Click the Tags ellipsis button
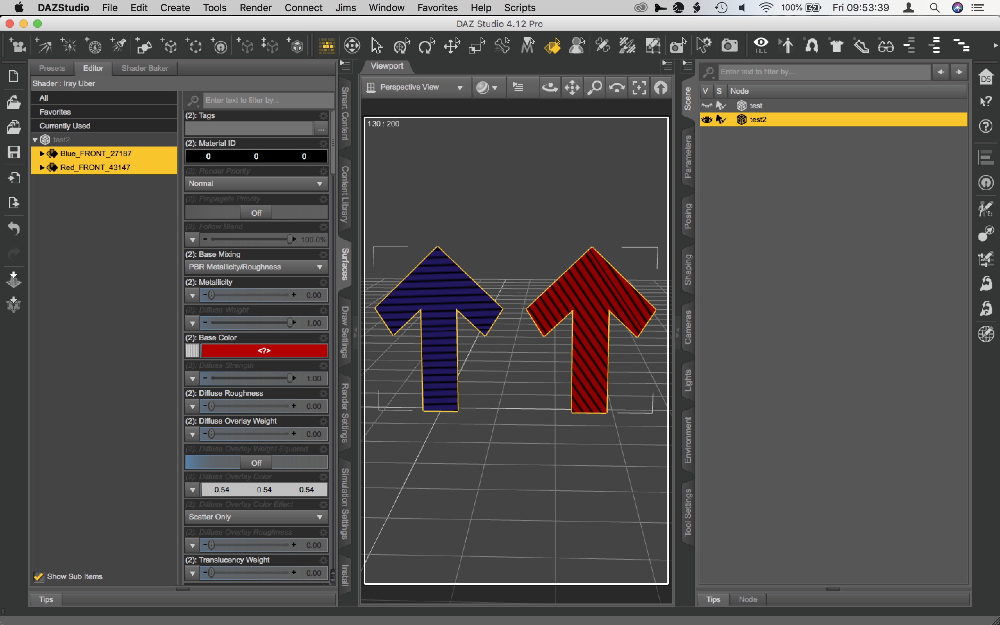Image resolution: width=1000 pixels, height=625 pixels. click(x=321, y=129)
